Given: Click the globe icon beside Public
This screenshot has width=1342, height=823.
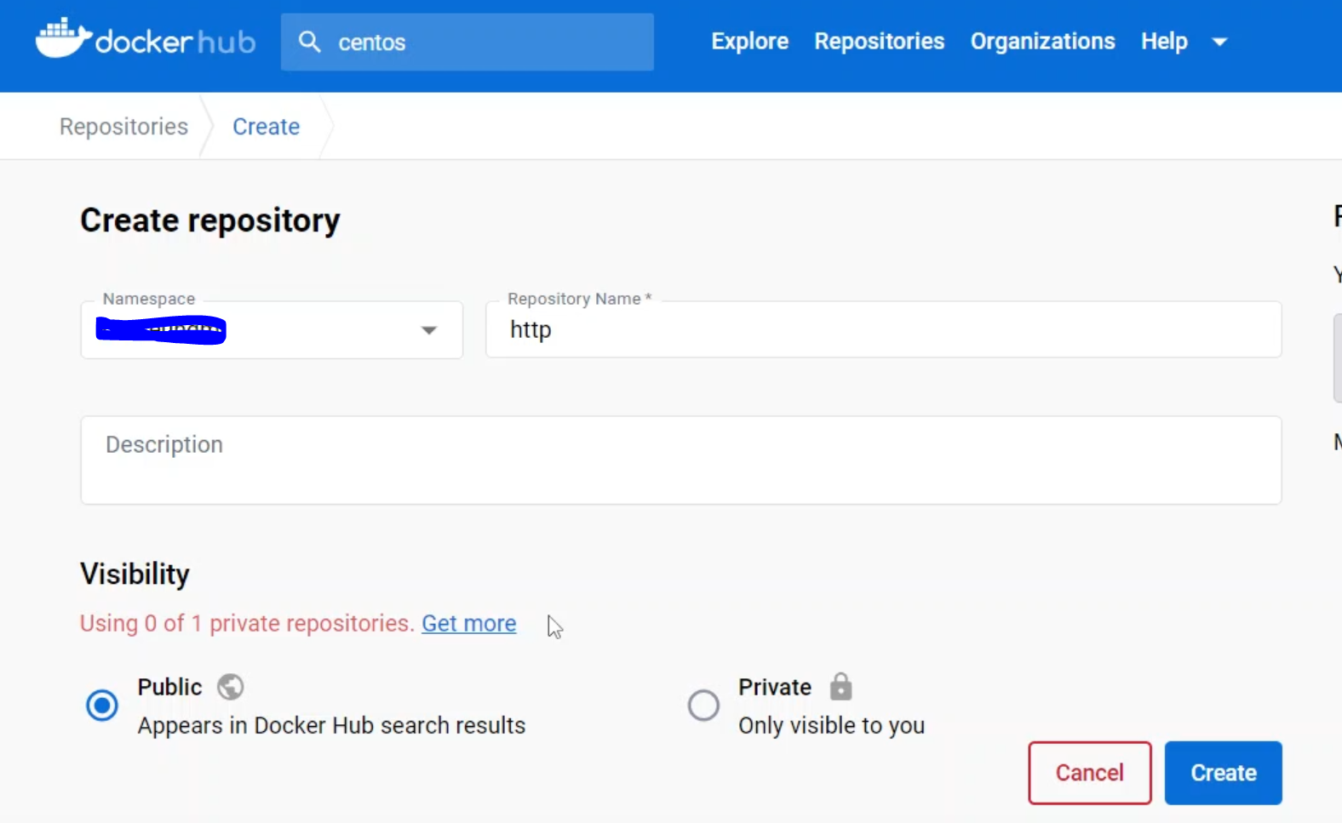Looking at the screenshot, I should click(230, 687).
